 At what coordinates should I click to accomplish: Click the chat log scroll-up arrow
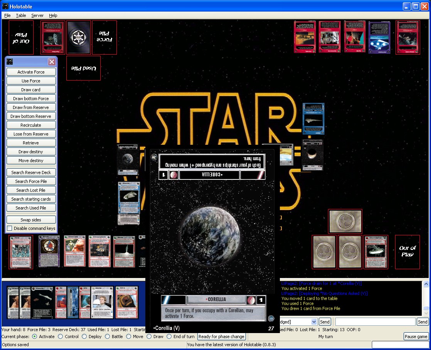[x=426, y=284]
